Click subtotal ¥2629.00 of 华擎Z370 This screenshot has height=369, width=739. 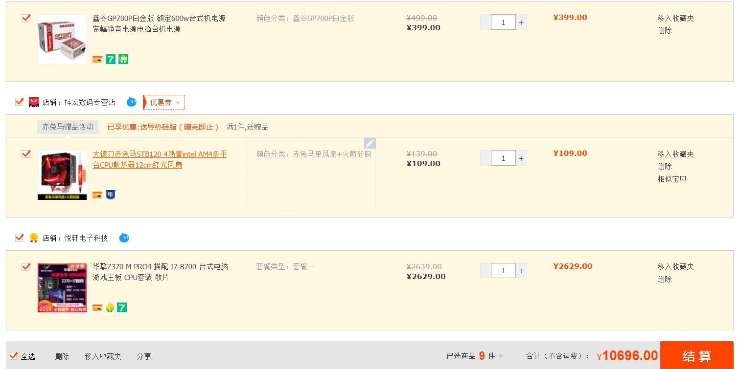pos(573,266)
